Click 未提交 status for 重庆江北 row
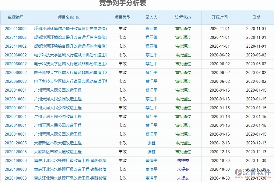This screenshot has width=274, height=182. pyautogui.click(x=183, y=160)
